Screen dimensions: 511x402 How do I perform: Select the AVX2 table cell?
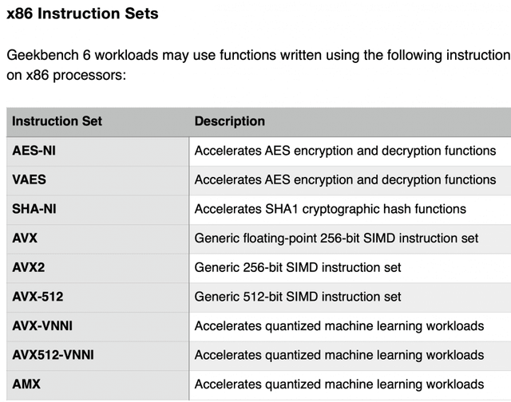coord(28,267)
